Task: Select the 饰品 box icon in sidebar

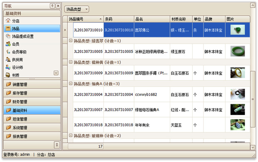Action: point(8,28)
